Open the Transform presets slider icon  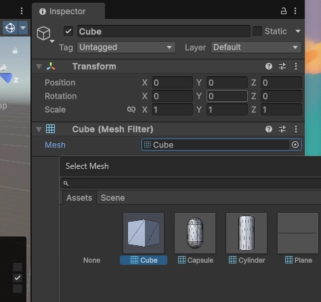(282, 66)
